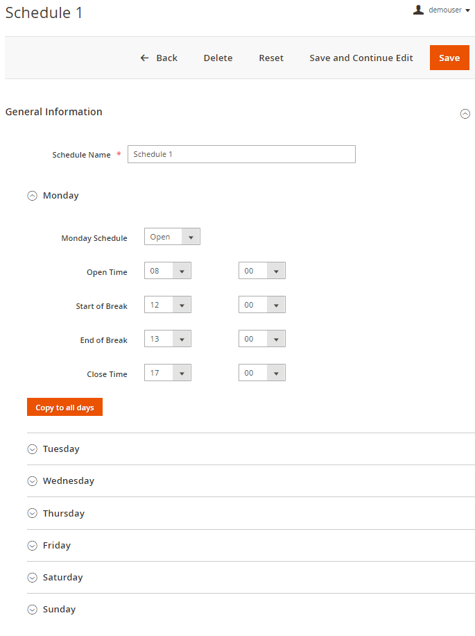Collapse the General Information section icon
This screenshot has width=475, height=636.
(x=465, y=114)
